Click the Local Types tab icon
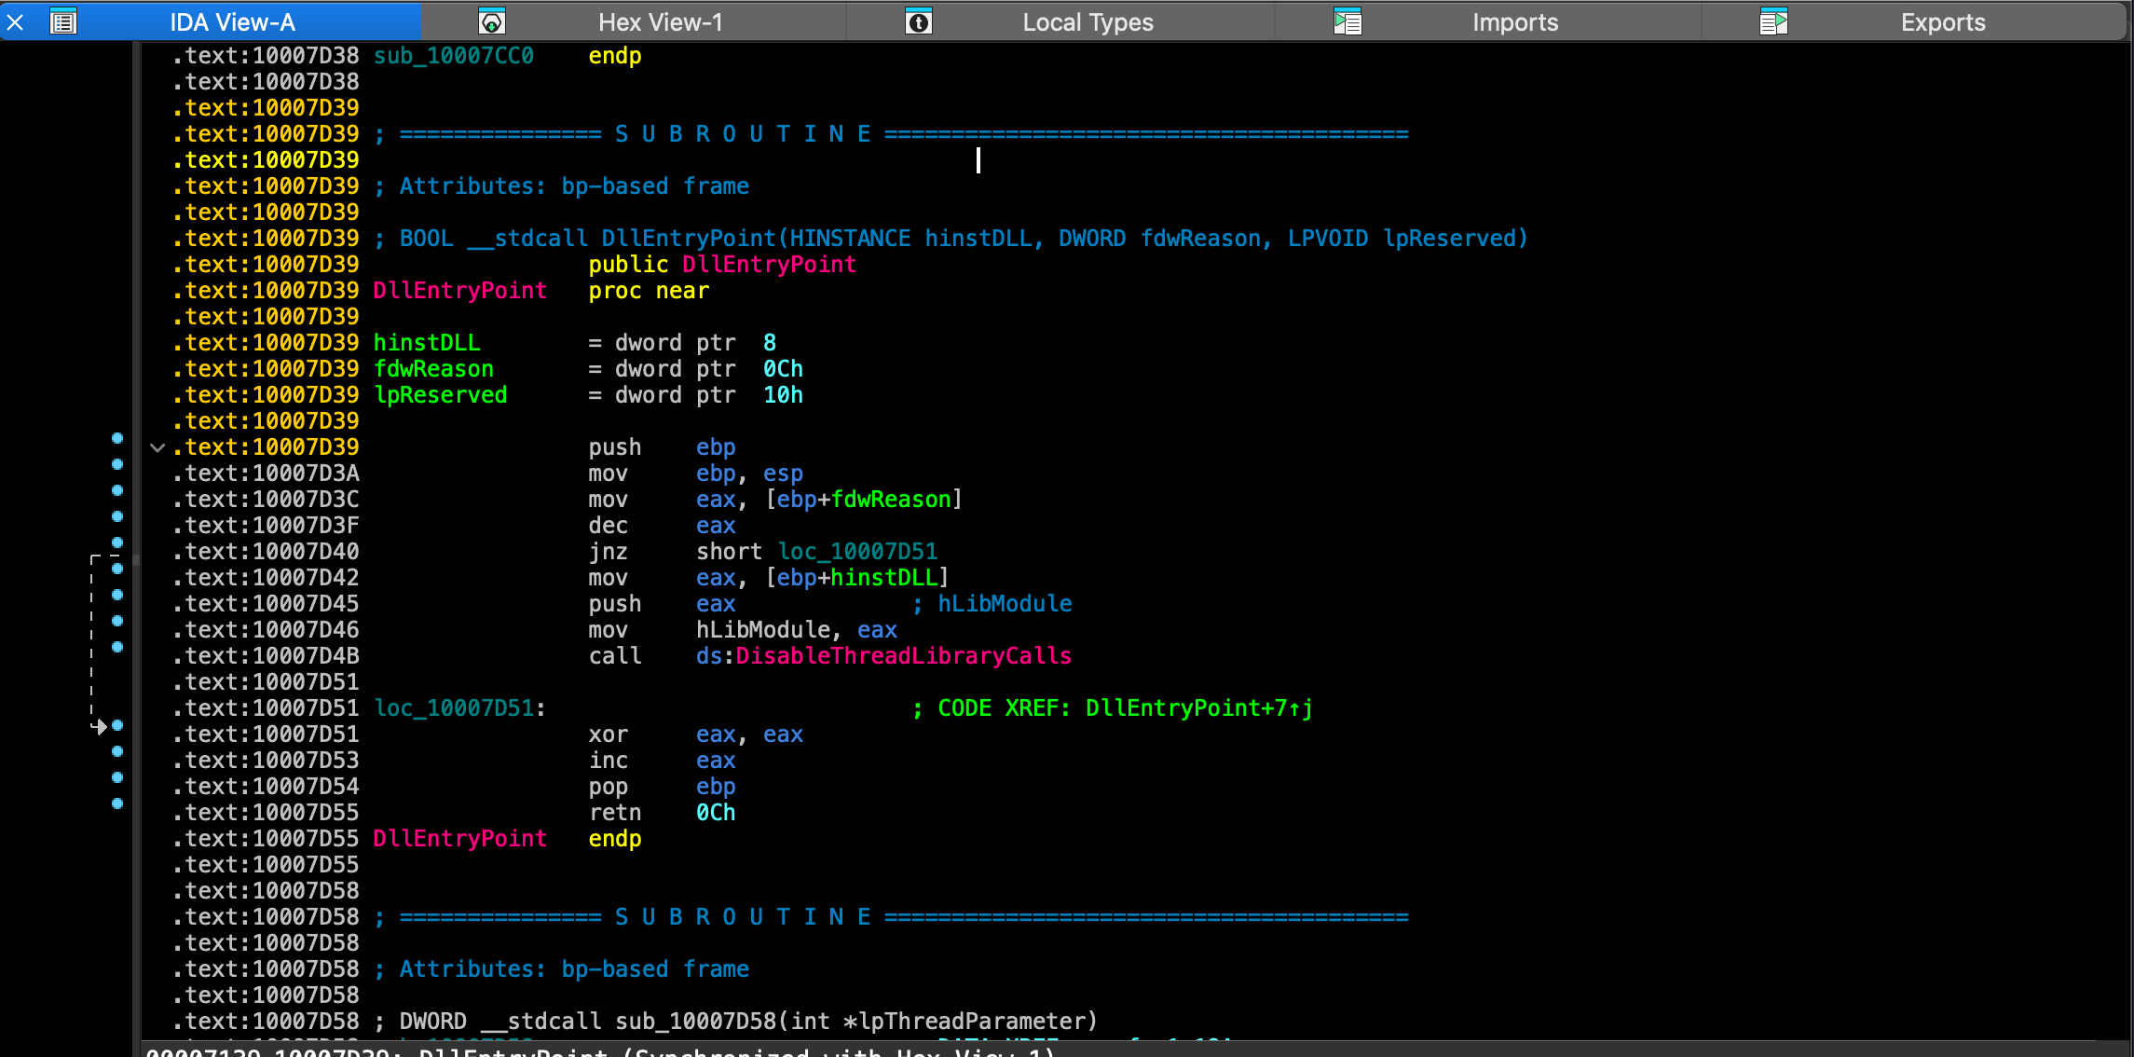This screenshot has width=2134, height=1057. (918, 21)
